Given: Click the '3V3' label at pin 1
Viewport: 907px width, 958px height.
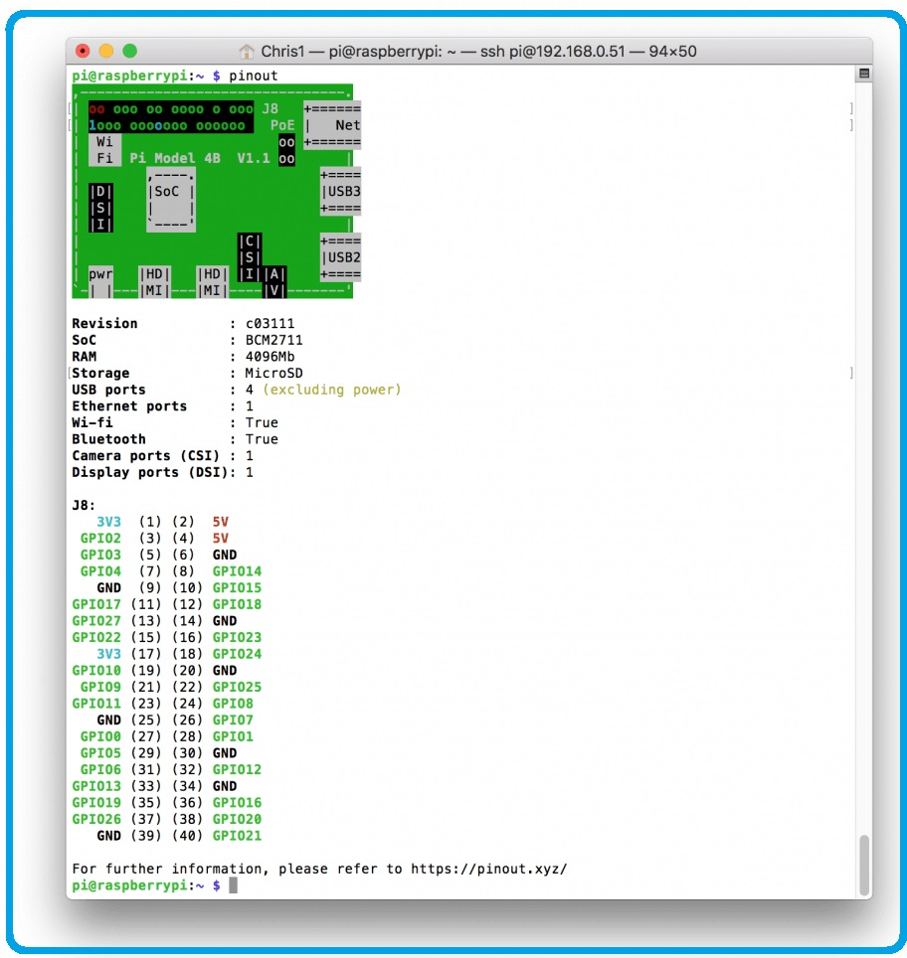Looking at the screenshot, I should tap(108, 521).
